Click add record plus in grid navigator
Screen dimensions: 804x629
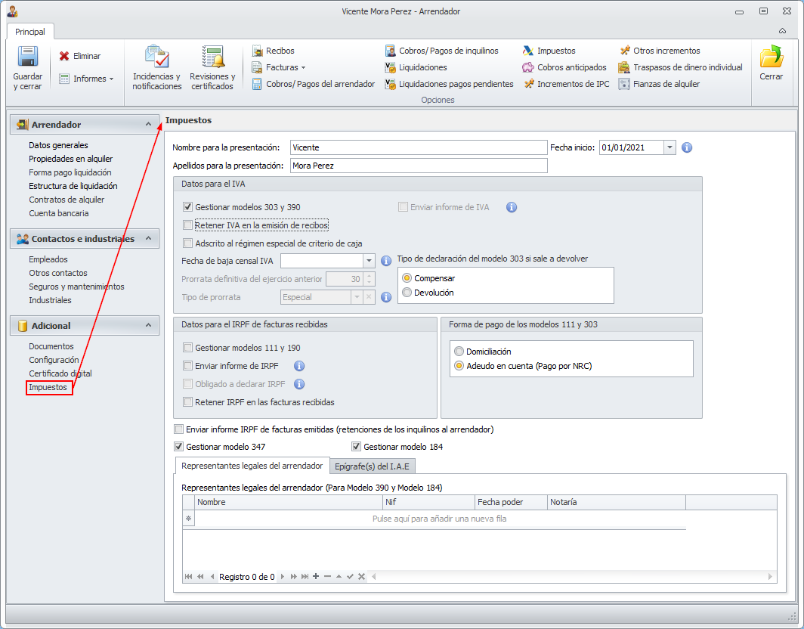pos(316,576)
